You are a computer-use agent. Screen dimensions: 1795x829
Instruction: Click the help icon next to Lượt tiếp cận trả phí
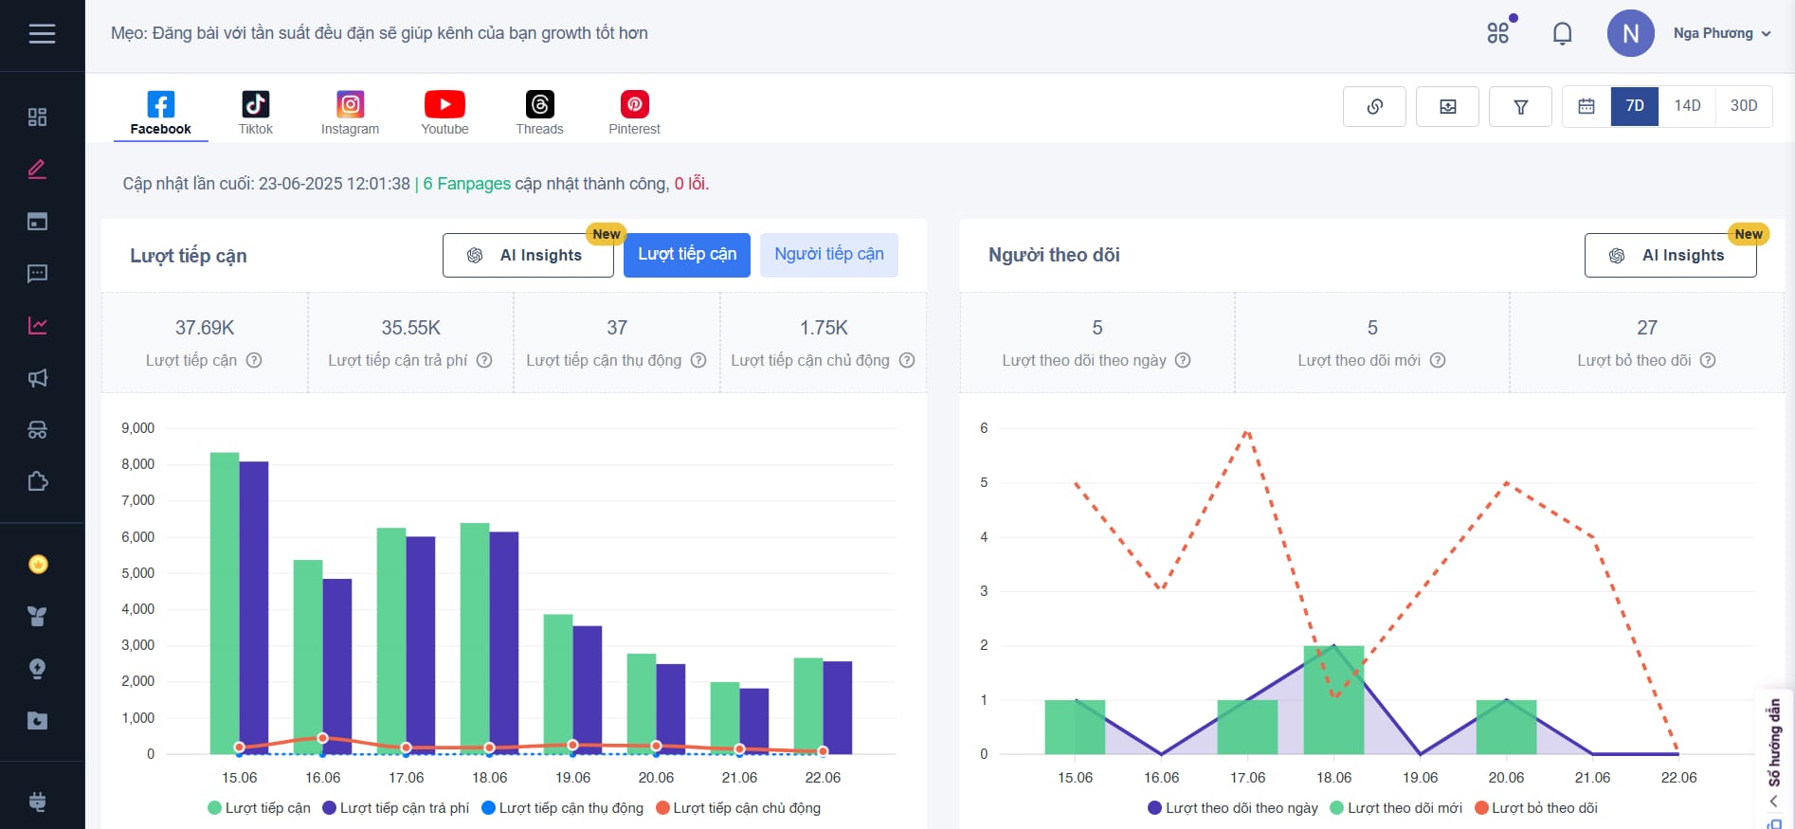[x=484, y=360]
